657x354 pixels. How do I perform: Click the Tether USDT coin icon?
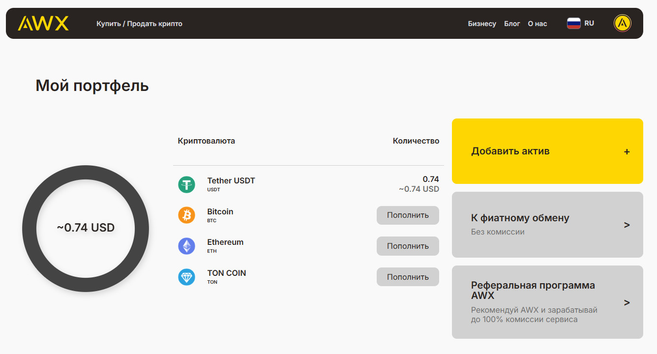[x=186, y=184]
